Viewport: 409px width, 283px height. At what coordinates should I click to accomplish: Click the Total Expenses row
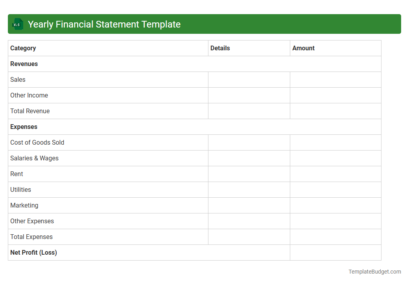(x=31, y=237)
